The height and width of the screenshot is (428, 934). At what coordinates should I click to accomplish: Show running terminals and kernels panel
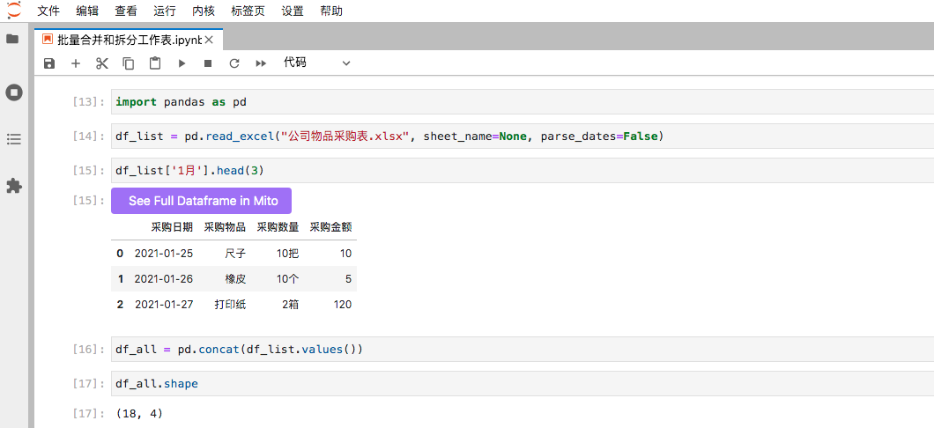(x=13, y=92)
